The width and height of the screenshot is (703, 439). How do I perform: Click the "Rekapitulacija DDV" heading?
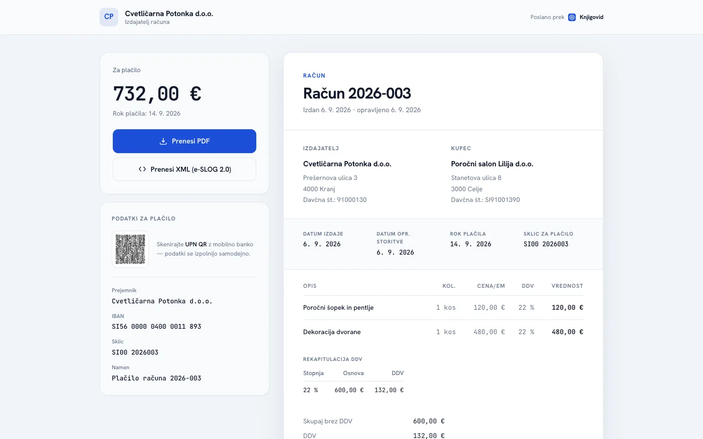point(332,359)
